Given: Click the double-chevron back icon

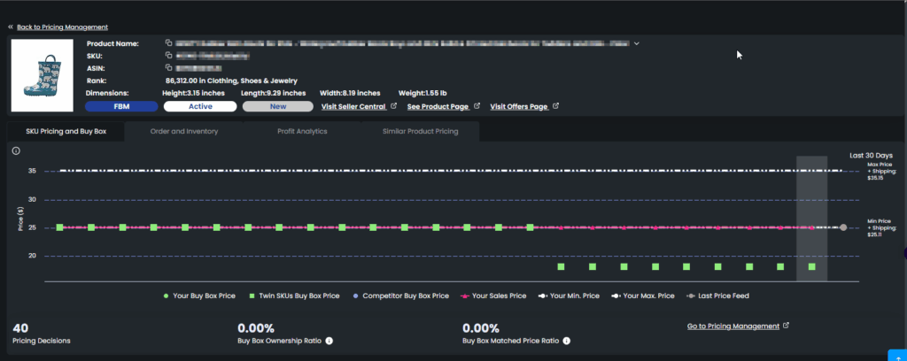Looking at the screenshot, I should 11,27.
